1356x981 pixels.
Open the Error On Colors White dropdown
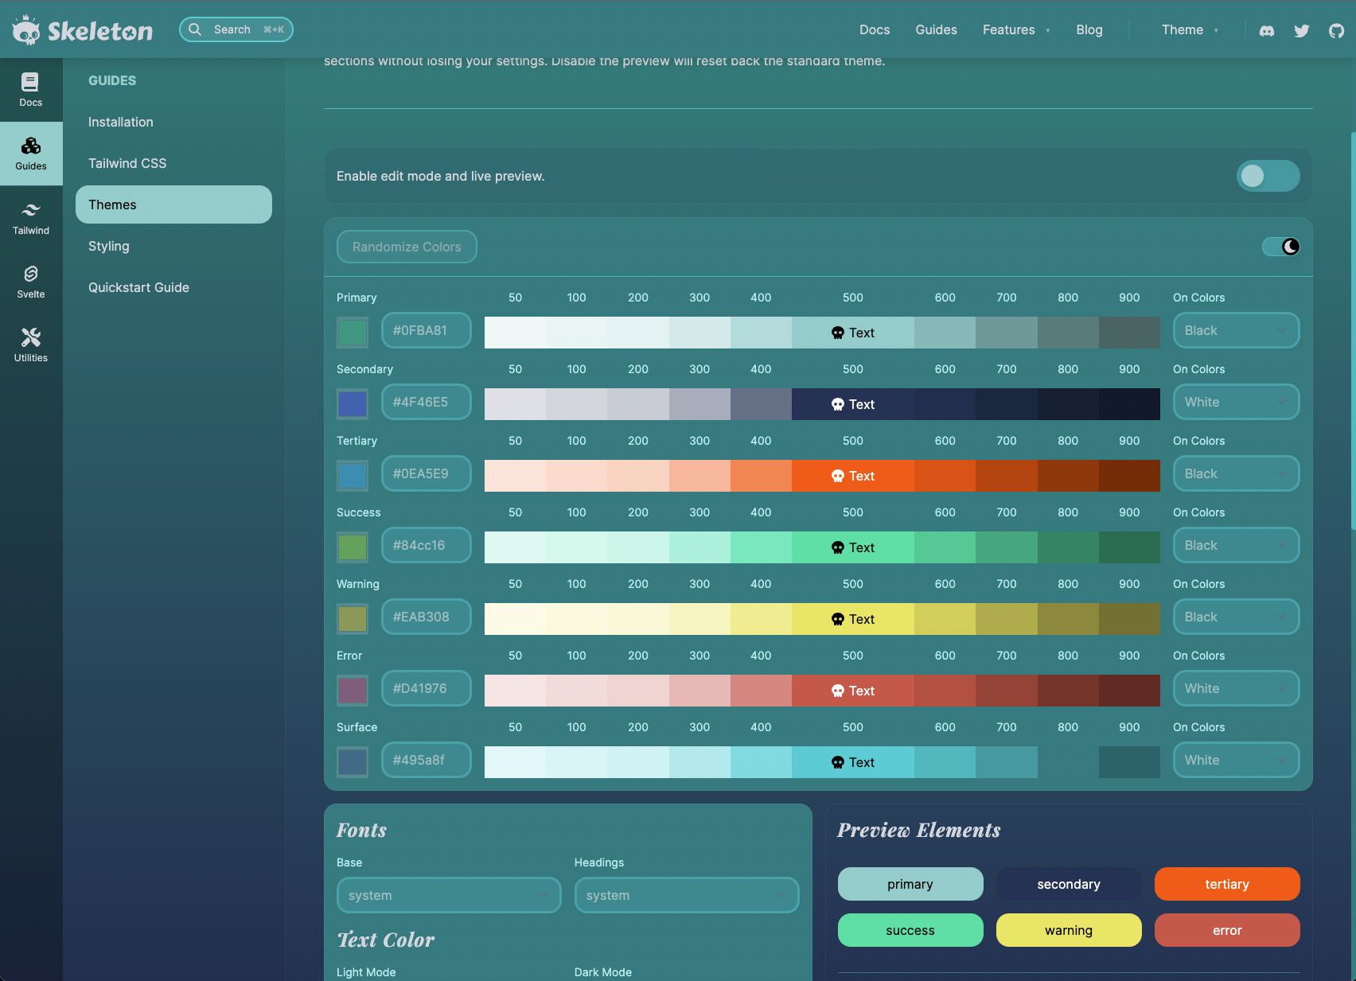(x=1236, y=688)
